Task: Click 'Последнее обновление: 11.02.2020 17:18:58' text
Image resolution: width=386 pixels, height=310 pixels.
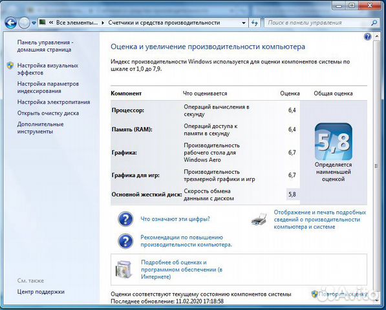Action: pyautogui.click(x=167, y=301)
